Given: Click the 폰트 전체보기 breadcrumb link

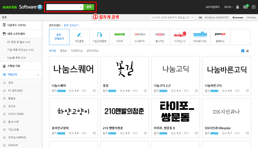Looking at the screenshot, I should coord(71,25).
